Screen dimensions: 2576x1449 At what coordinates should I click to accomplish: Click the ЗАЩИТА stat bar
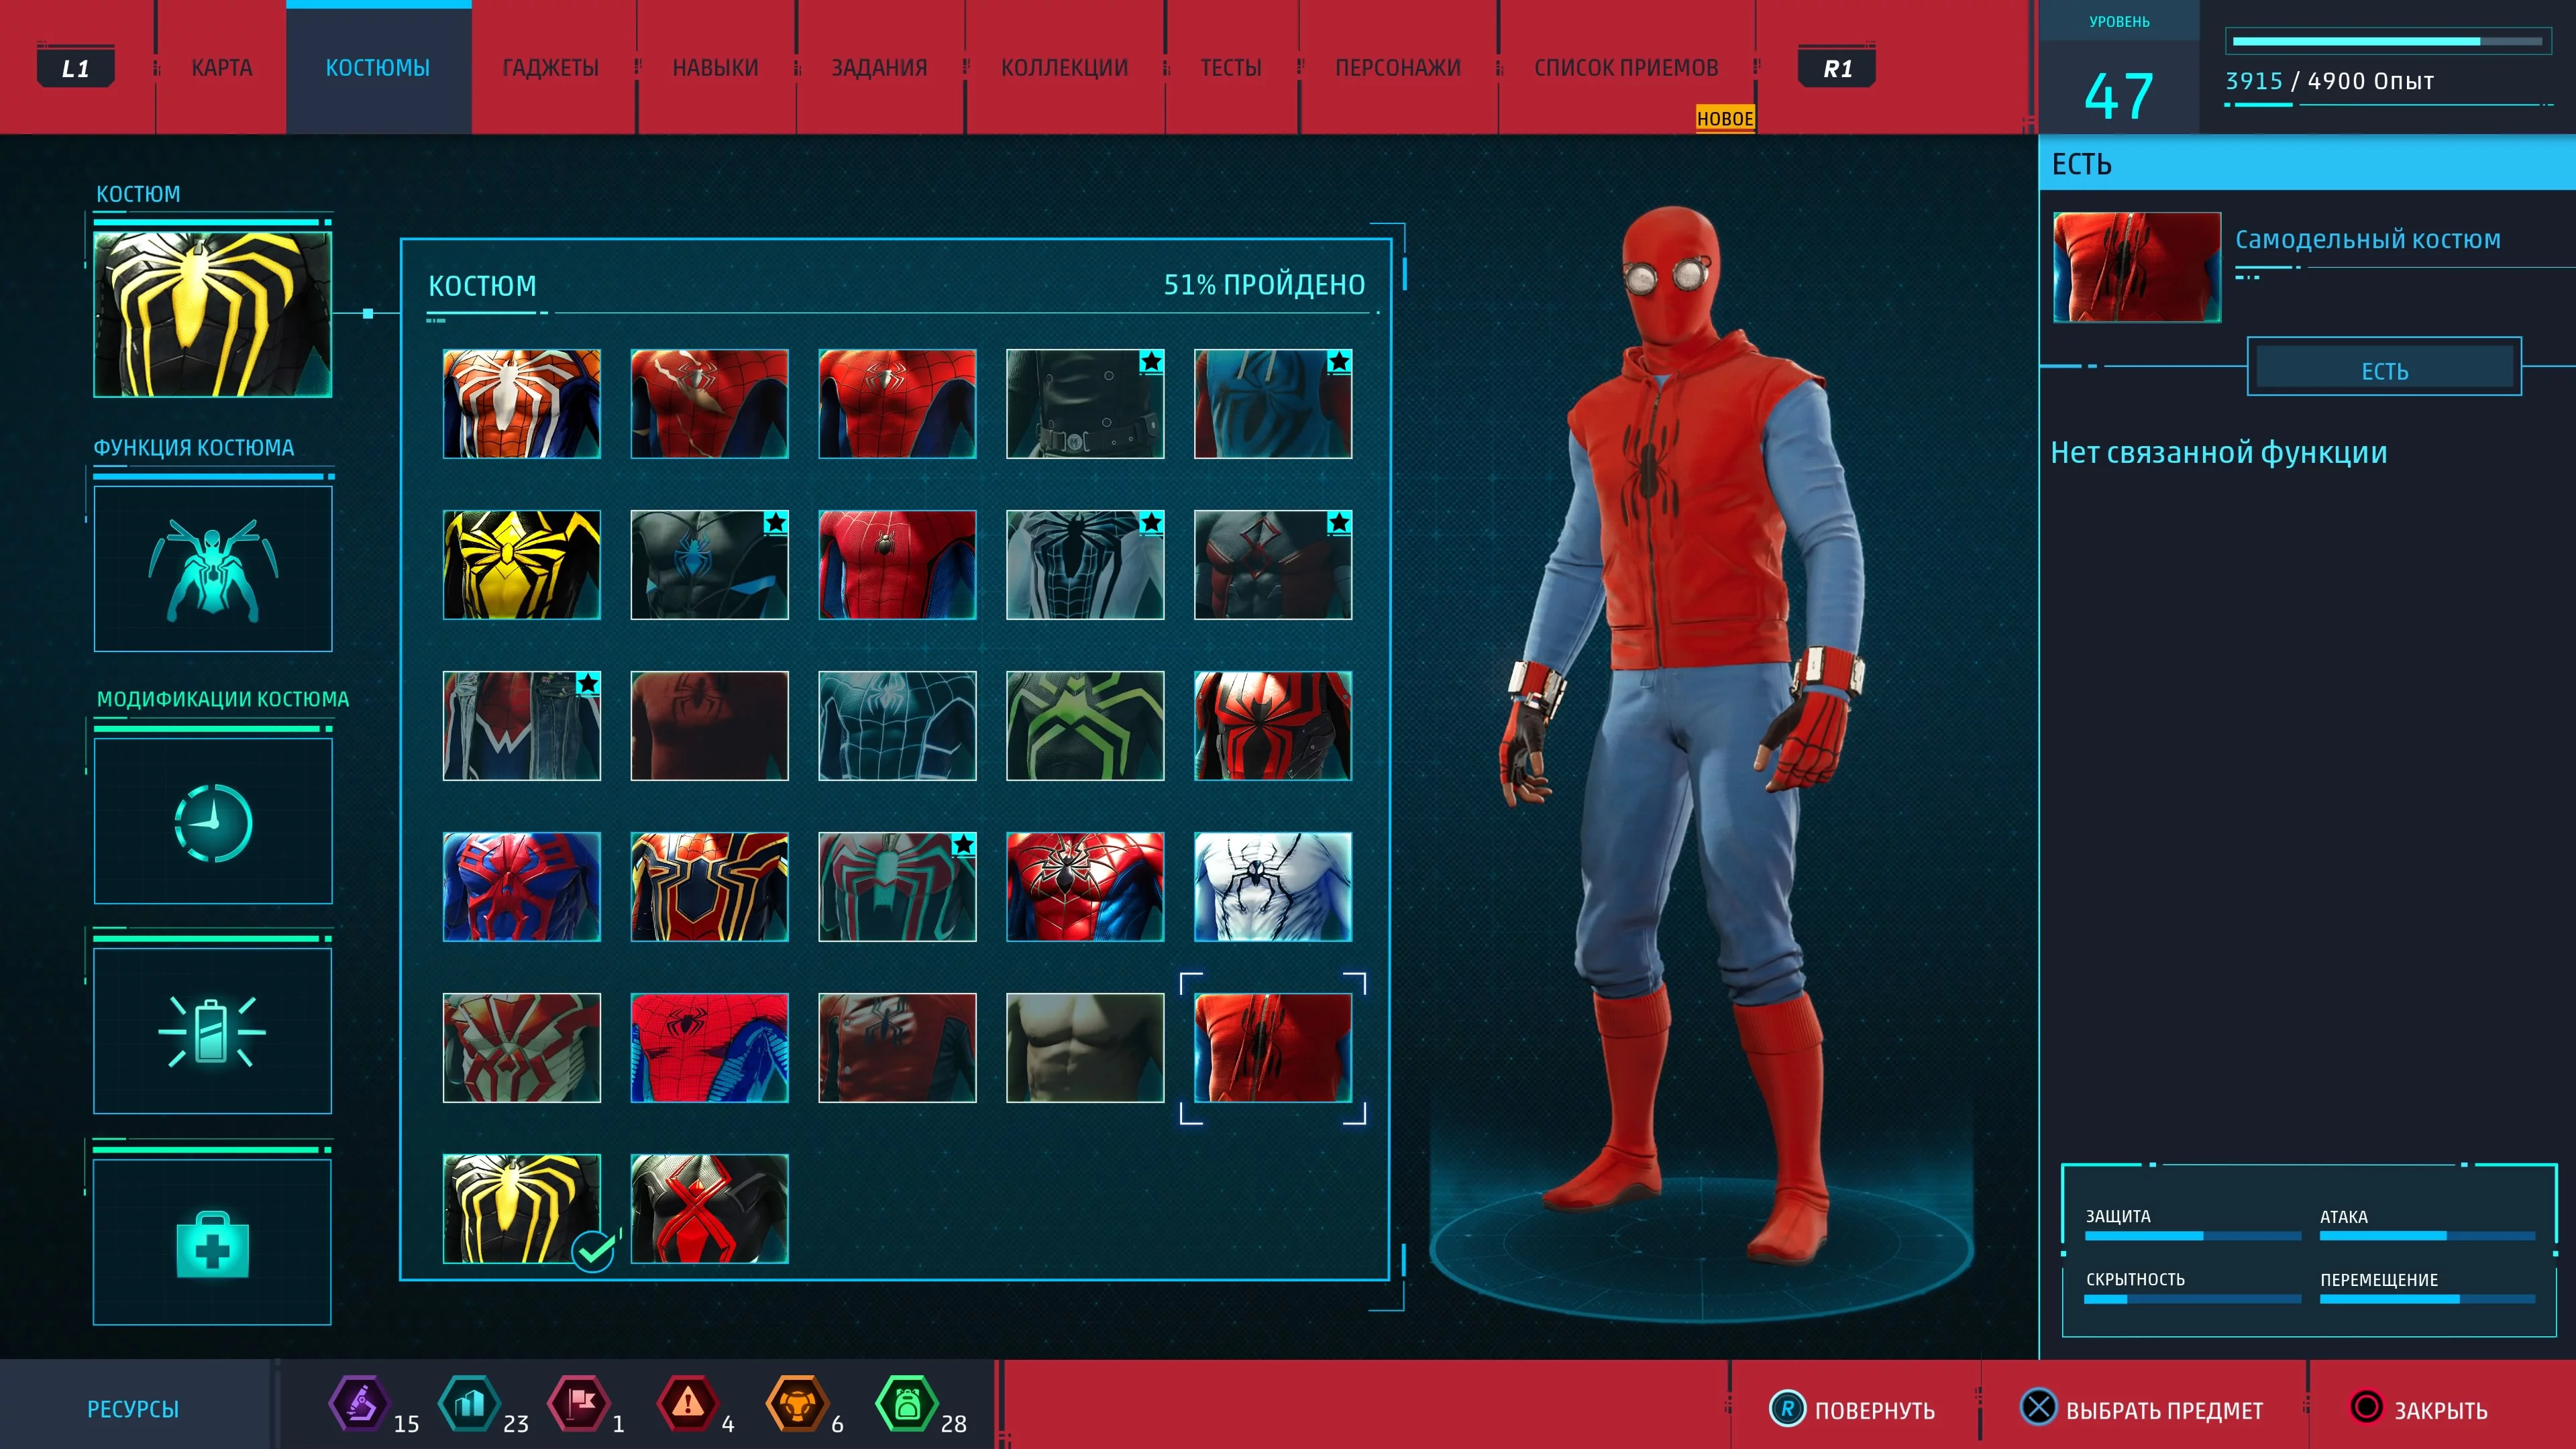coord(2193,1236)
